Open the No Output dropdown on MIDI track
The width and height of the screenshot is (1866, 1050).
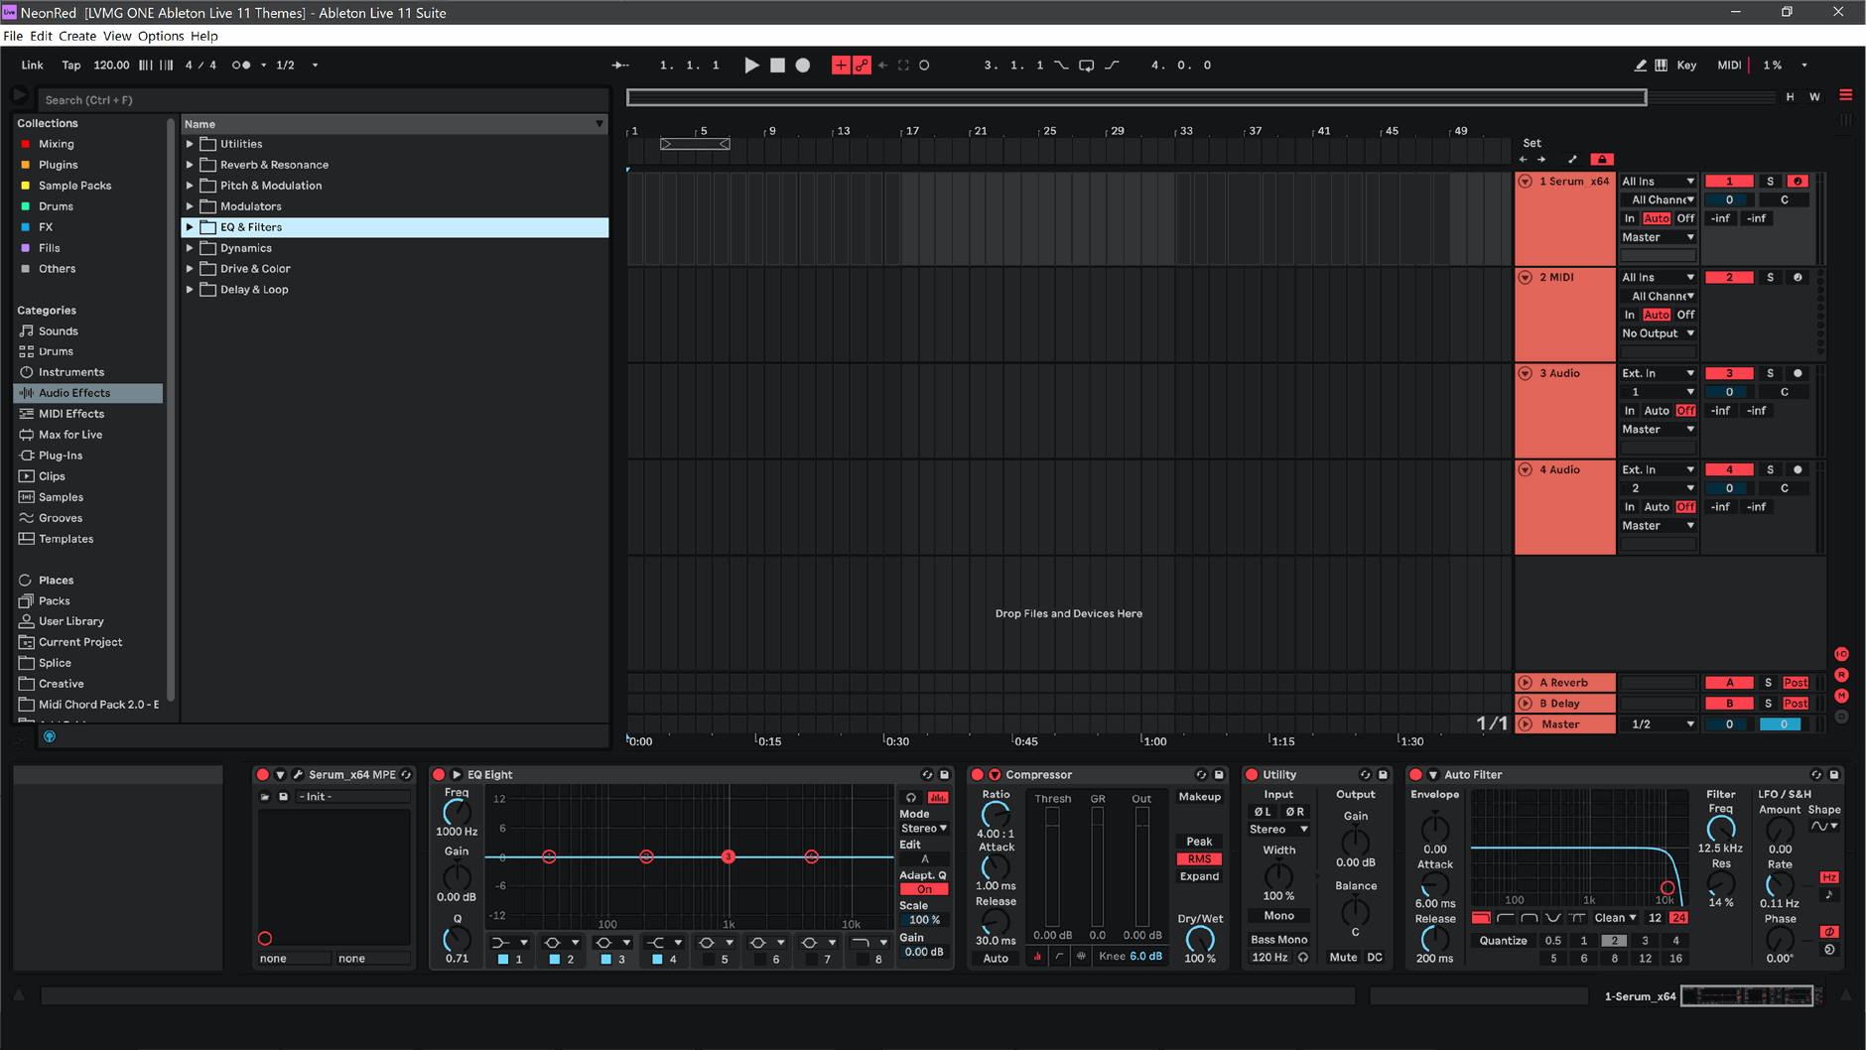[x=1658, y=333]
